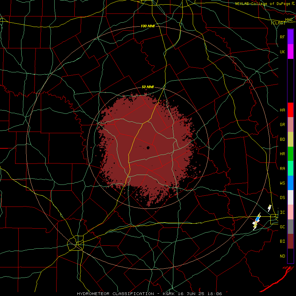Click the ND legend label
This screenshot has width=296, height=296.
click(x=282, y=256)
